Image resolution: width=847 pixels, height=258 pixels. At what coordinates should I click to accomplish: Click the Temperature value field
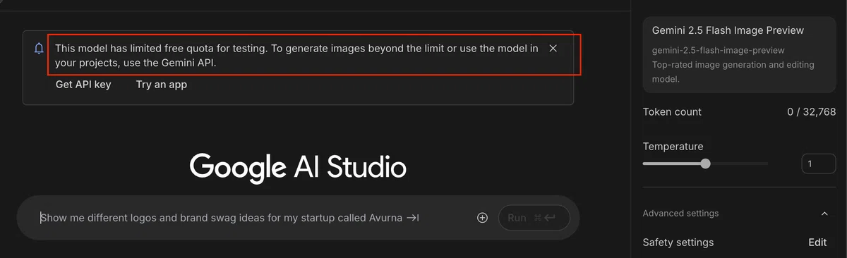(819, 164)
